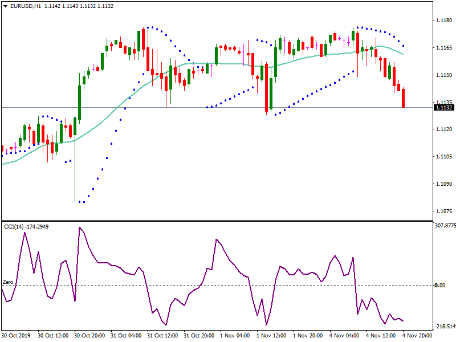Click the 1.1120 price scale value
The width and height of the screenshot is (456, 342).
point(444,129)
